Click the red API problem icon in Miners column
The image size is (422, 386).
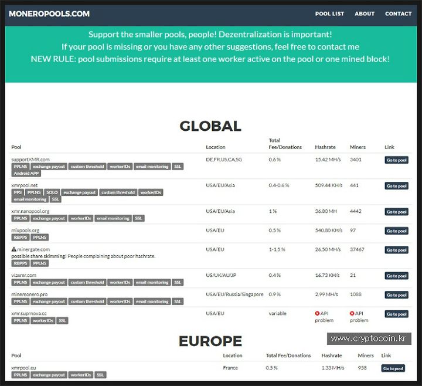[352, 313]
